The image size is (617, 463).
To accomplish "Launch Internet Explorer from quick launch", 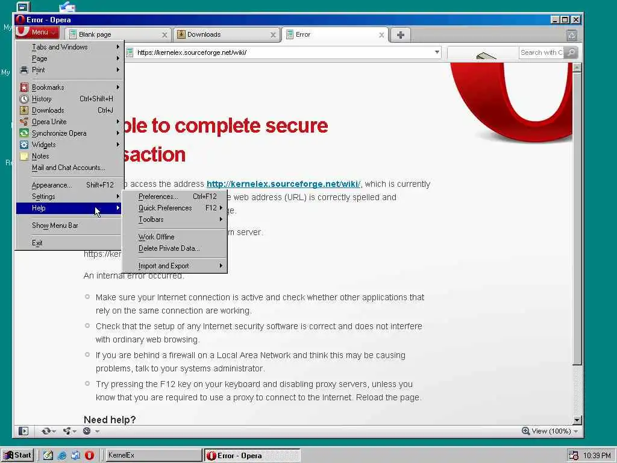I will [x=62, y=456].
